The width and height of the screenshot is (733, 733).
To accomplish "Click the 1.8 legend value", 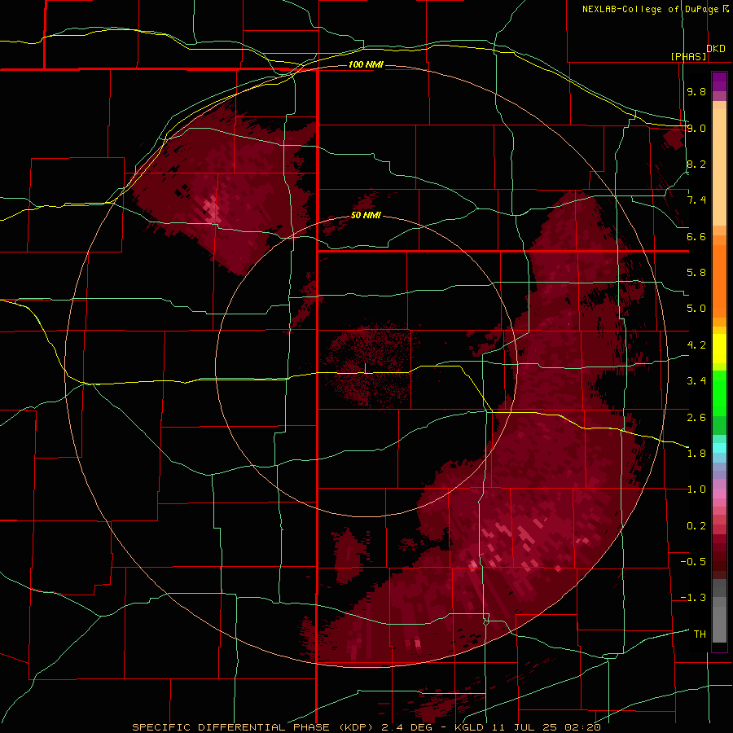I will pyautogui.click(x=696, y=454).
